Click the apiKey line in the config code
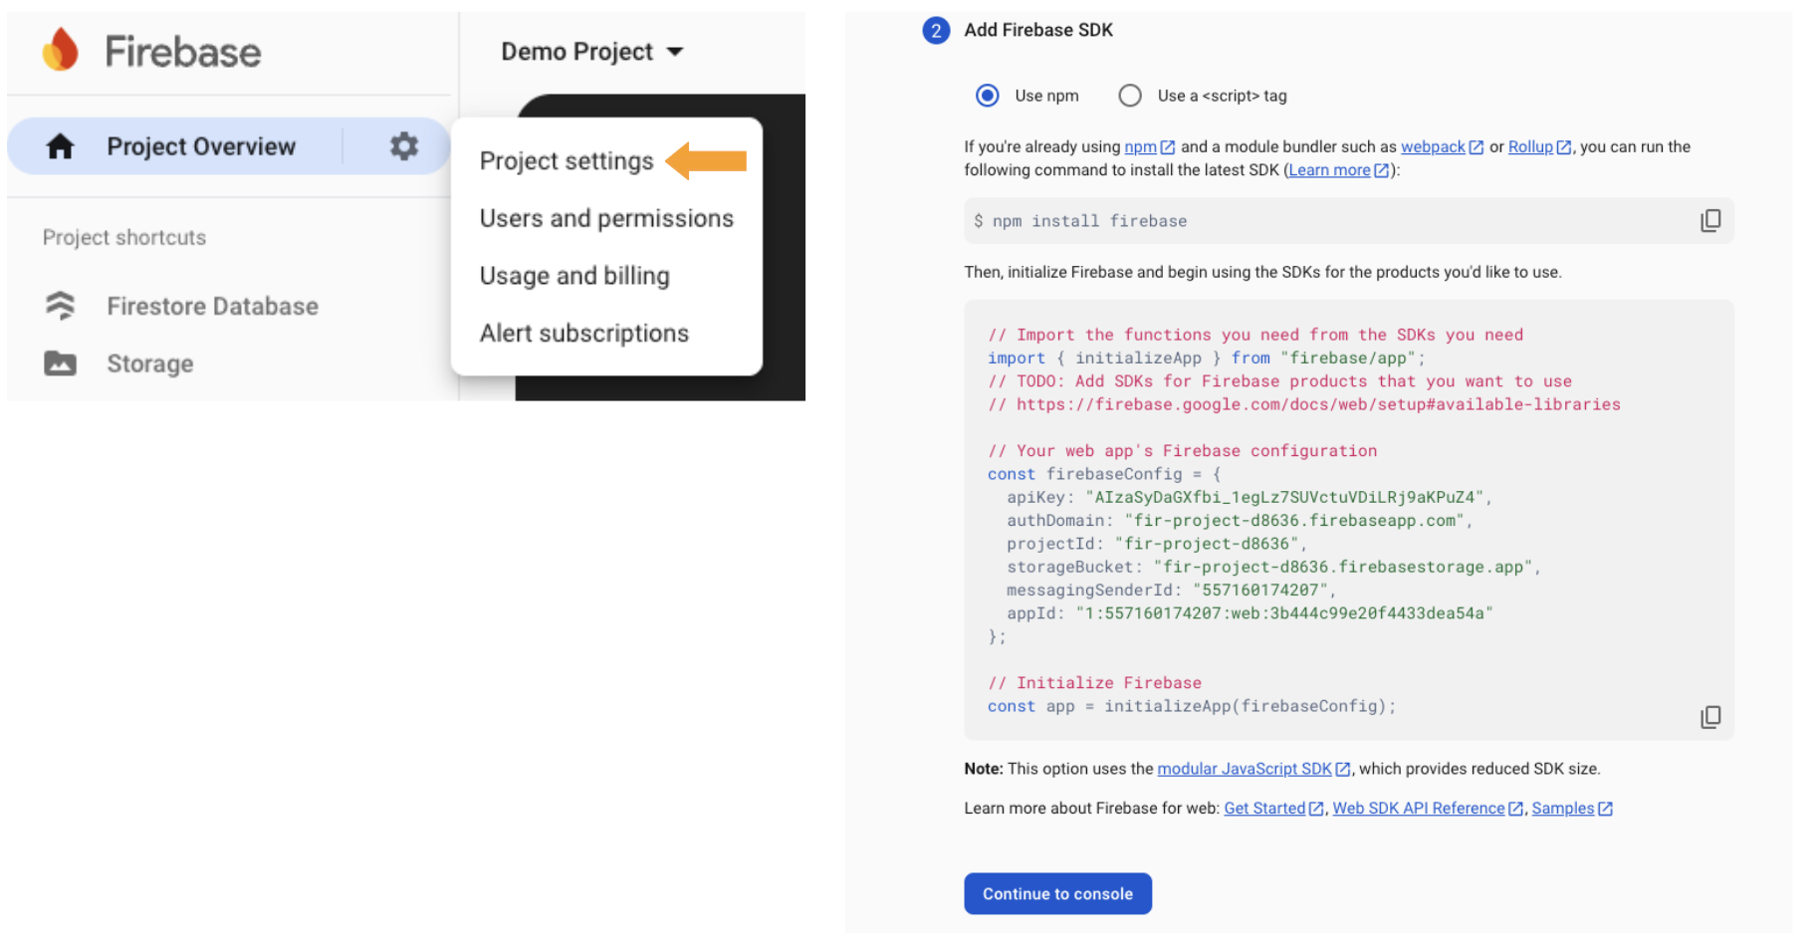The image size is (1820, 952). [1249, 497]
